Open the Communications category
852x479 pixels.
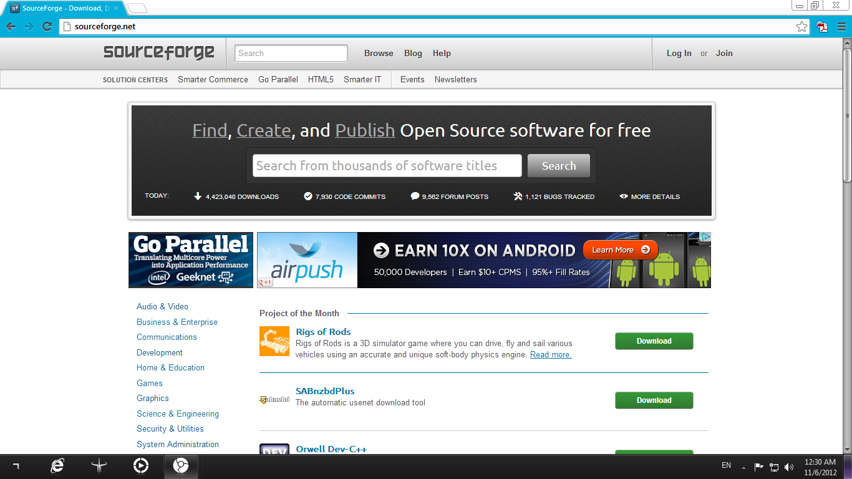(x=167, y=337)
